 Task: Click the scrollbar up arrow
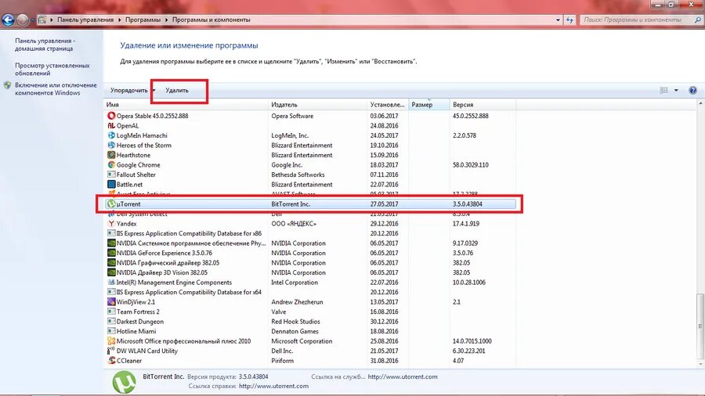(700, 103)
